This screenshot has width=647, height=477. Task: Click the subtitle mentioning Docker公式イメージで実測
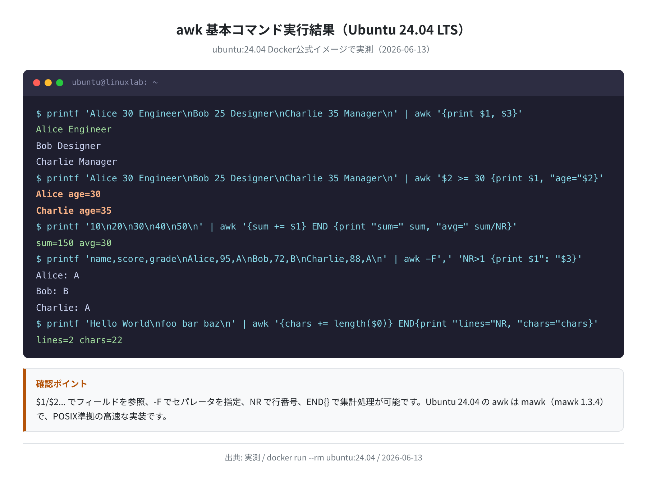coord(323,49)
